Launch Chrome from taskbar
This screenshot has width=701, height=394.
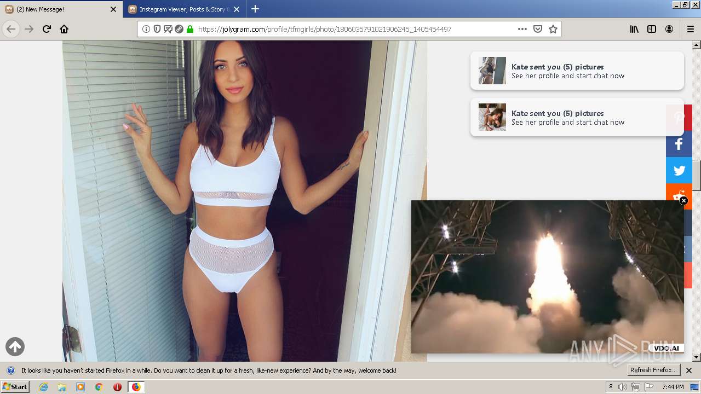99,387
